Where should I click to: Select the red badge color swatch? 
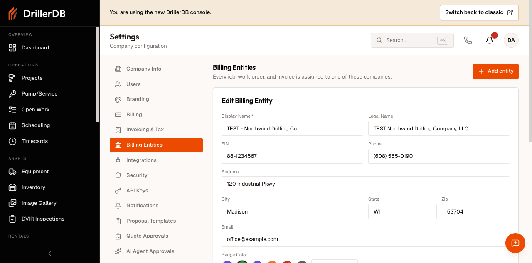[x=287, y=262]
